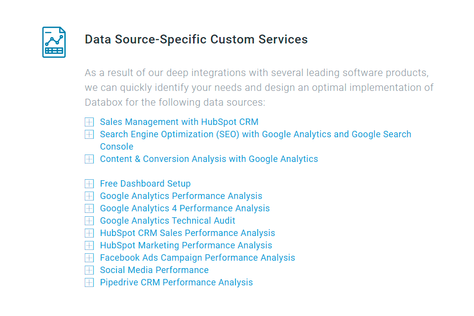This screenshot has height=316, width=474.
Task: Click plus icon next to Google Analytics Technical Audit
Action: click(x=89, y=221)
